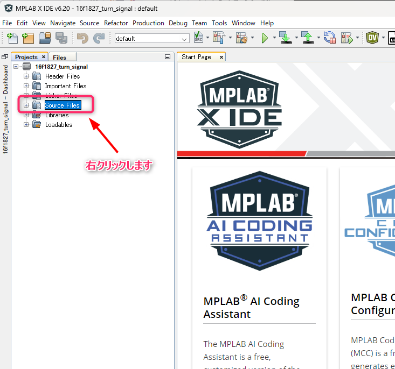Screen dimensions: 395x369
Task: Click the 16f1827_turn_signal project chip icon
Action: point(27,67)
